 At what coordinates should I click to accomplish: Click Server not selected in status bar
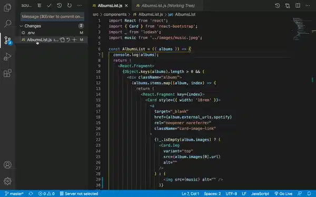(79, 193)
